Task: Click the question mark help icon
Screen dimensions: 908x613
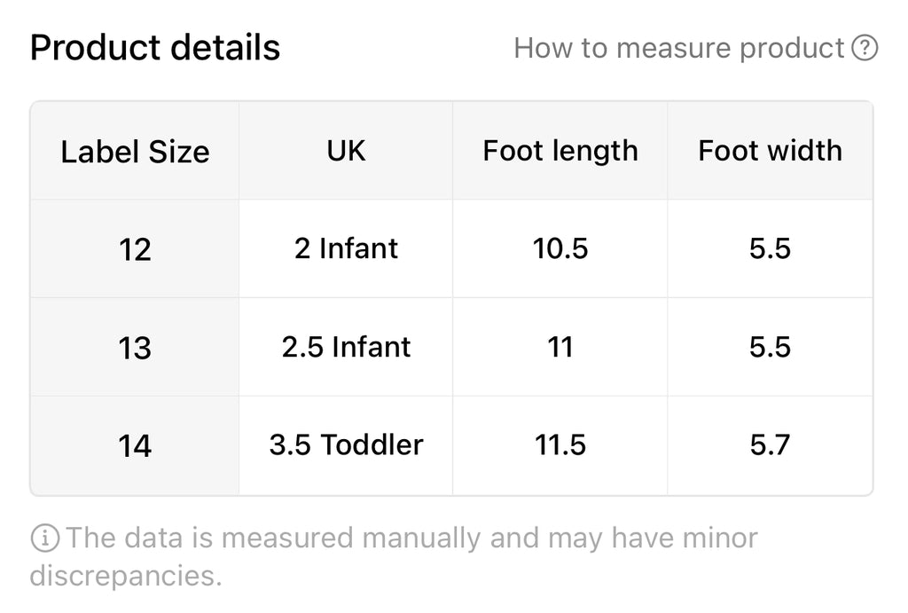Action: [x=865, y=48]
